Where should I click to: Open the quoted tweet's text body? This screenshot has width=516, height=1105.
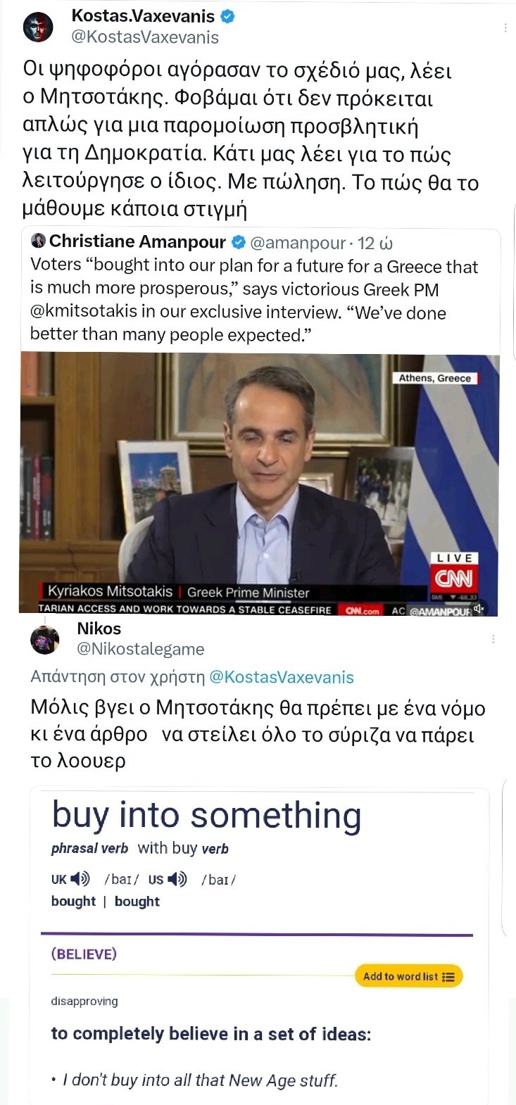pos(254,301)
